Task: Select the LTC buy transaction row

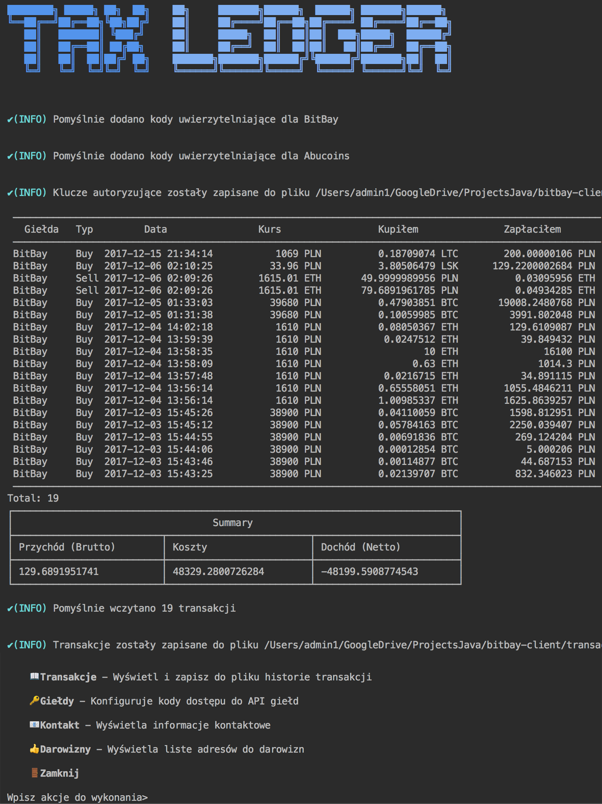Action: pyautogui.click(x=304, y=254)
